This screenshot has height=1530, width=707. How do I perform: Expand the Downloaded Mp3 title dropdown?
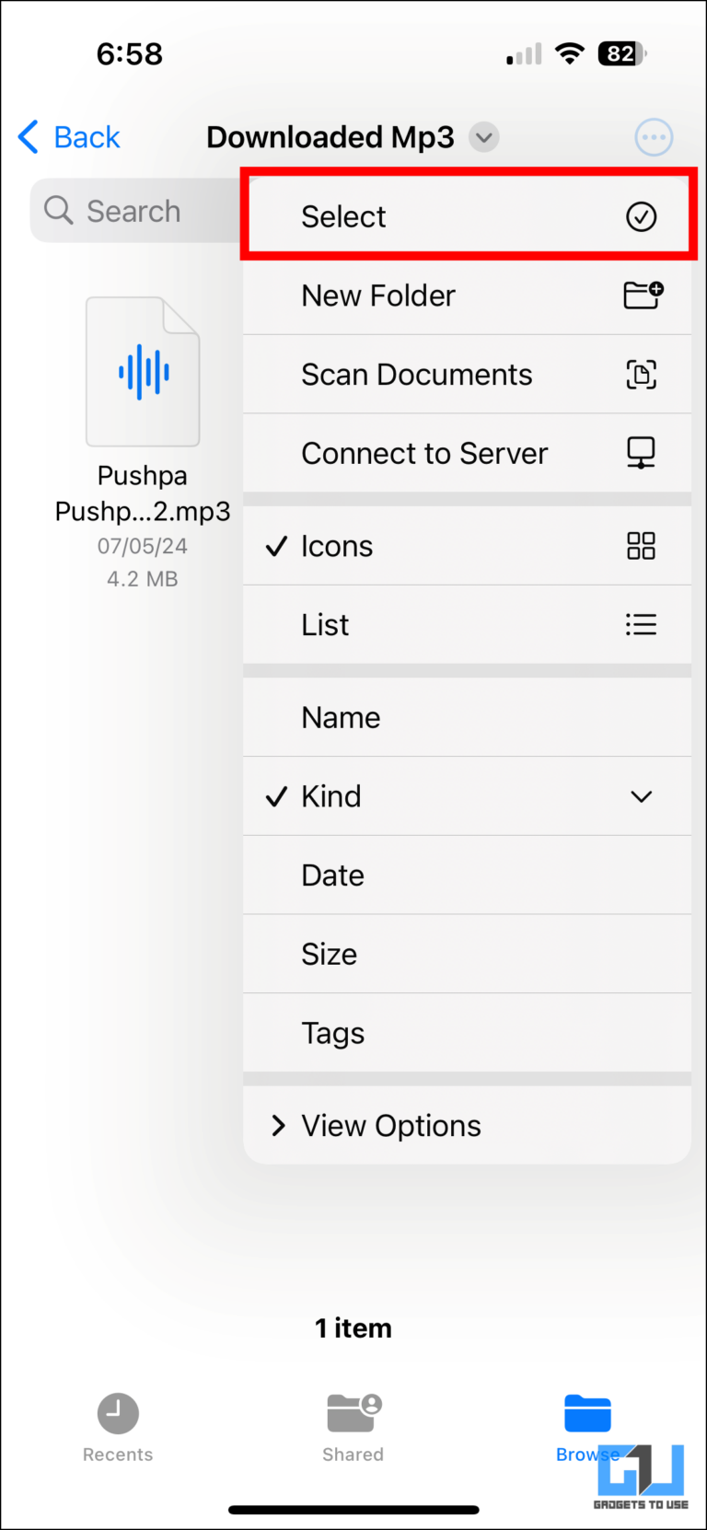[x=484, y=138]
